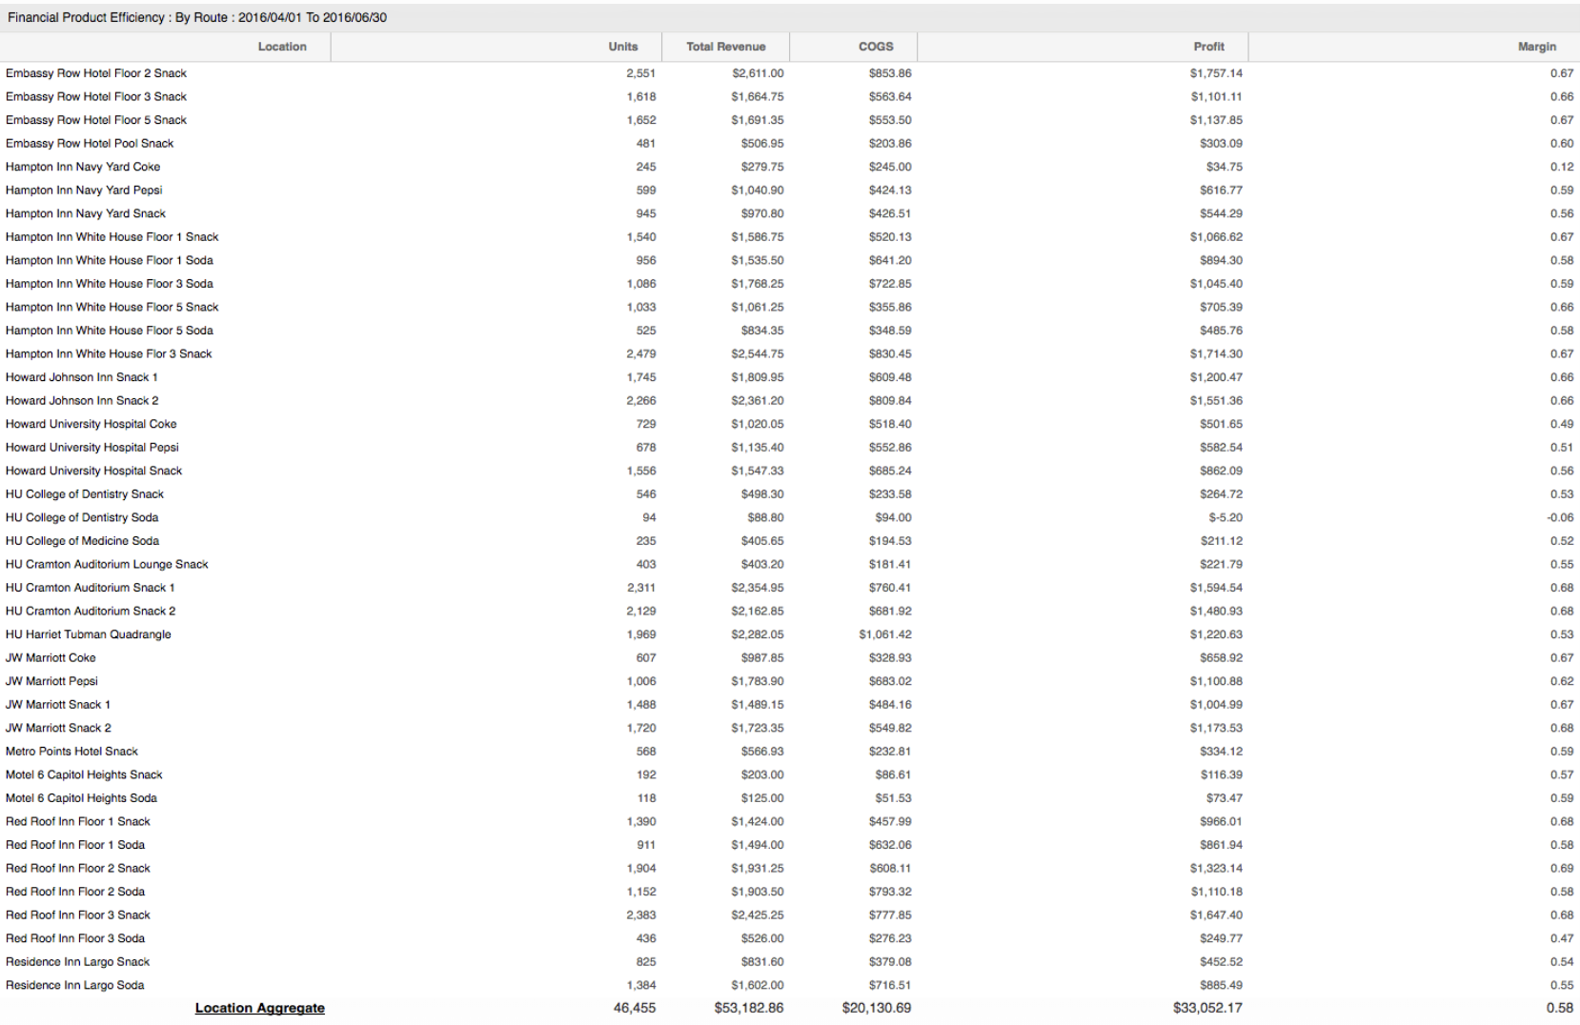
Task: Select 'Hampton Inn White House Floor 5 Snack'
Action: click(790, 307)
